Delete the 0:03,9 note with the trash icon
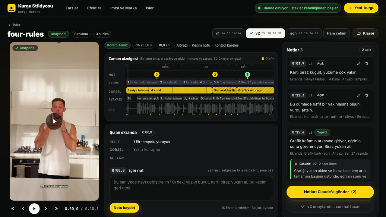The image size is (386, 217). pos(367,64)
